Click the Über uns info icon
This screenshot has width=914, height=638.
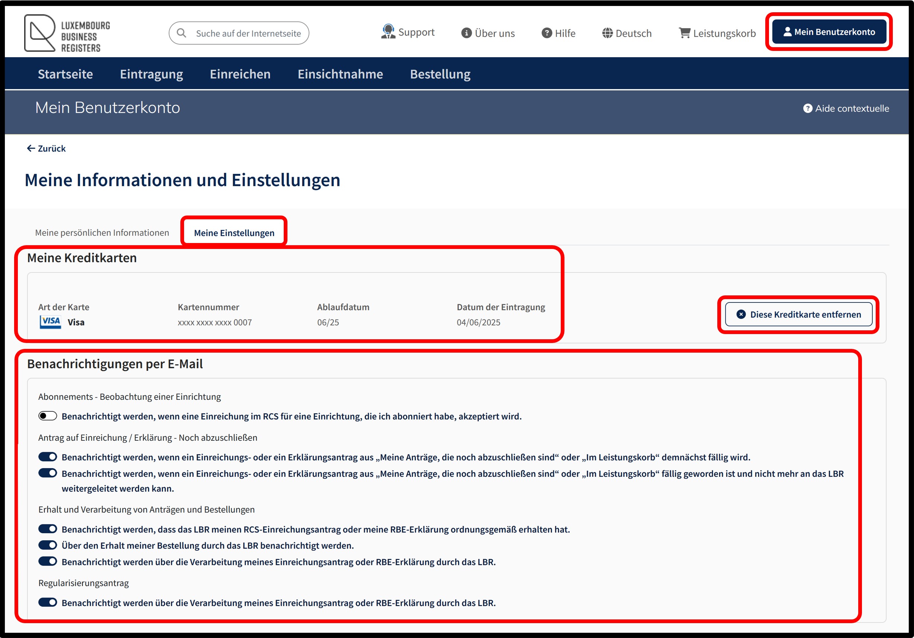pos(466,33)
